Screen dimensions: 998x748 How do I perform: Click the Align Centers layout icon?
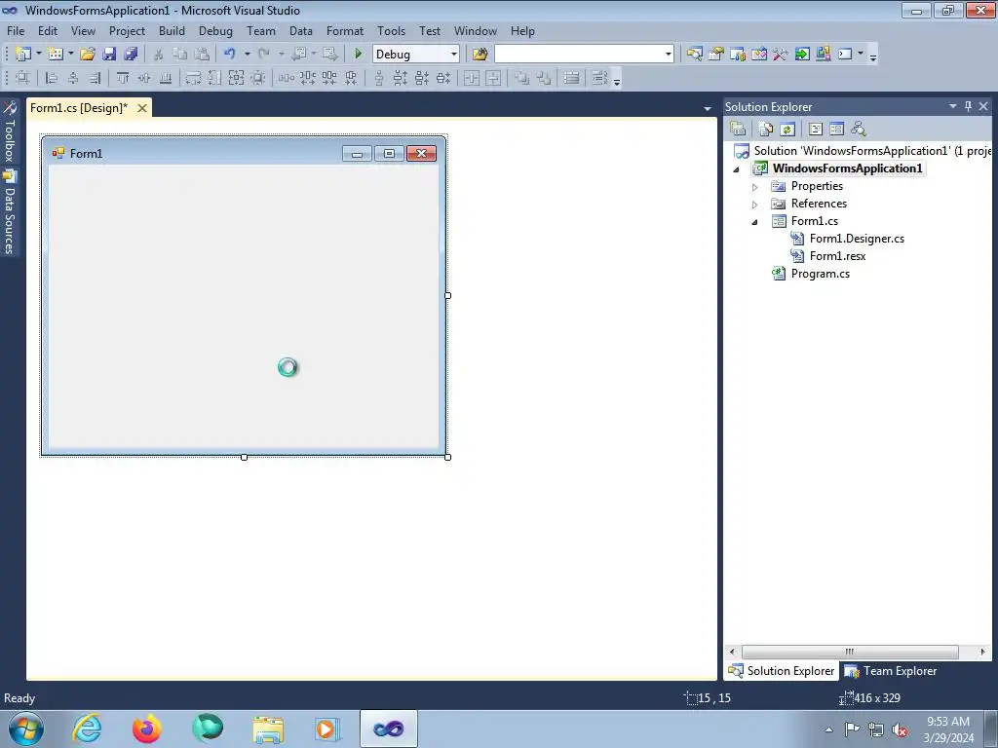(73, 78)
